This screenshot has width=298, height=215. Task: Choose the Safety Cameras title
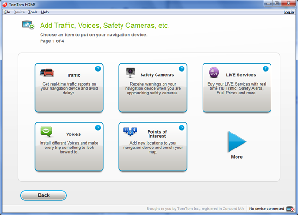coord(157,75)
